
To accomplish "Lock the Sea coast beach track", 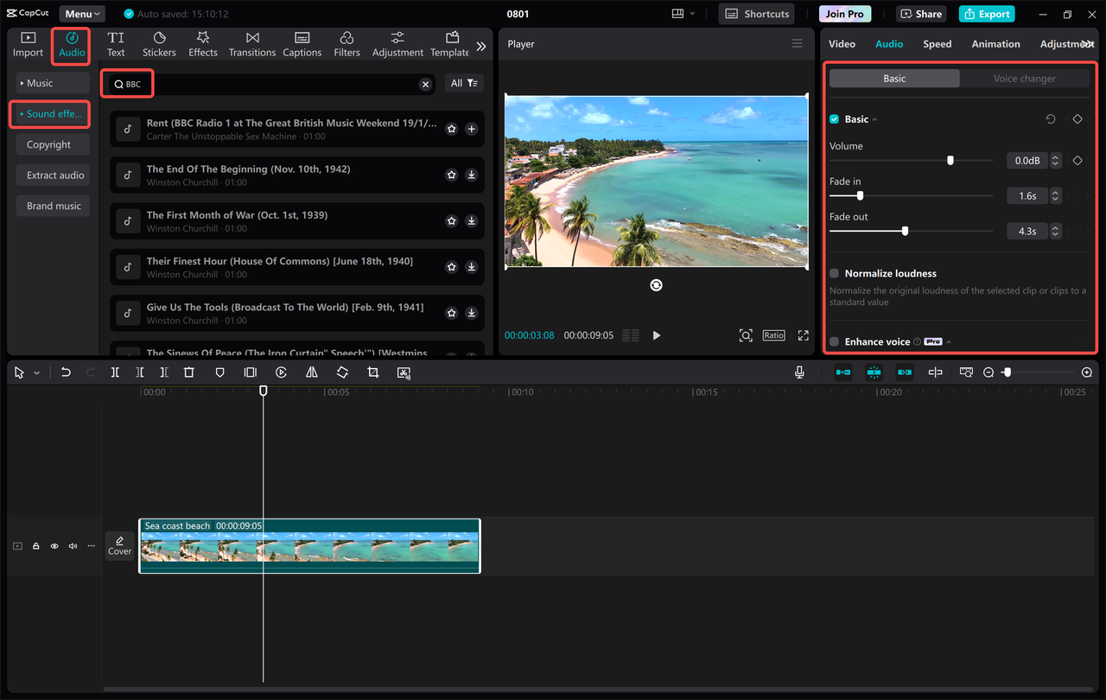I will coord(35,545).
